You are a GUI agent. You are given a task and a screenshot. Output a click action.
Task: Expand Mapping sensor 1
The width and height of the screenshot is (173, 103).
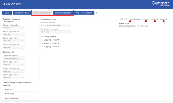pos(51,40)
